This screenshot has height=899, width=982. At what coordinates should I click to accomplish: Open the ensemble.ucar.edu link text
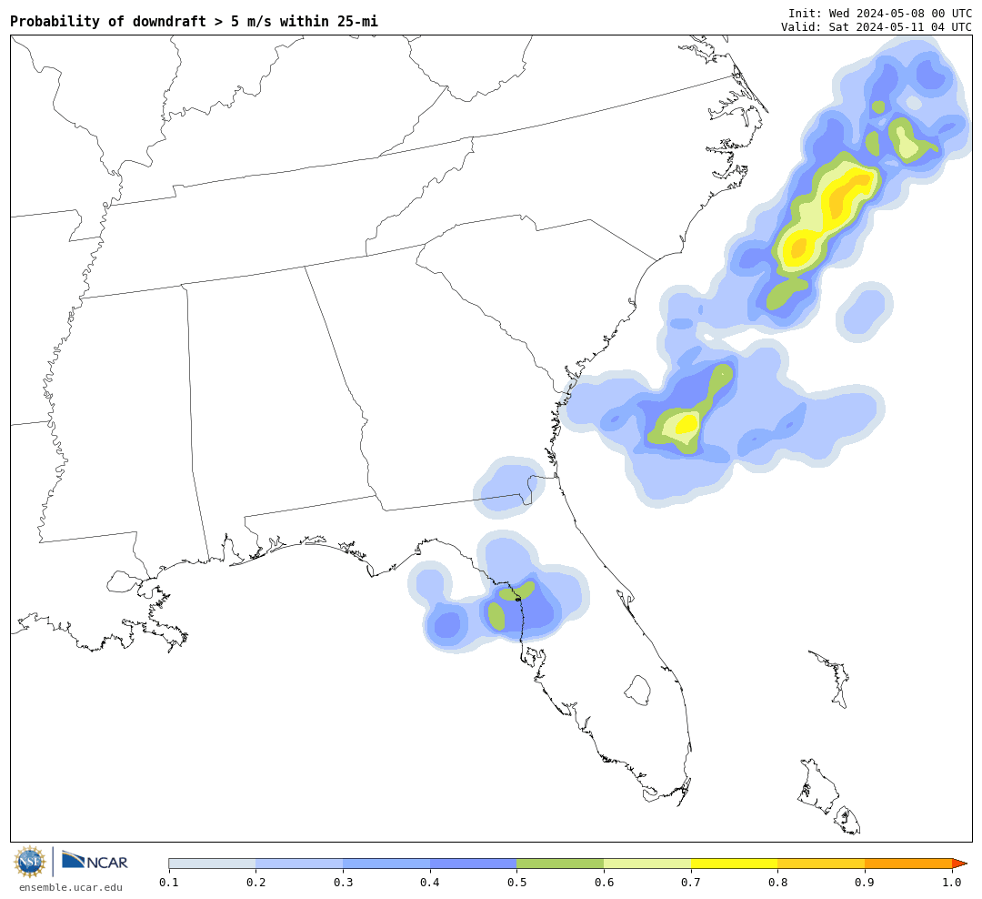point(71,887)
